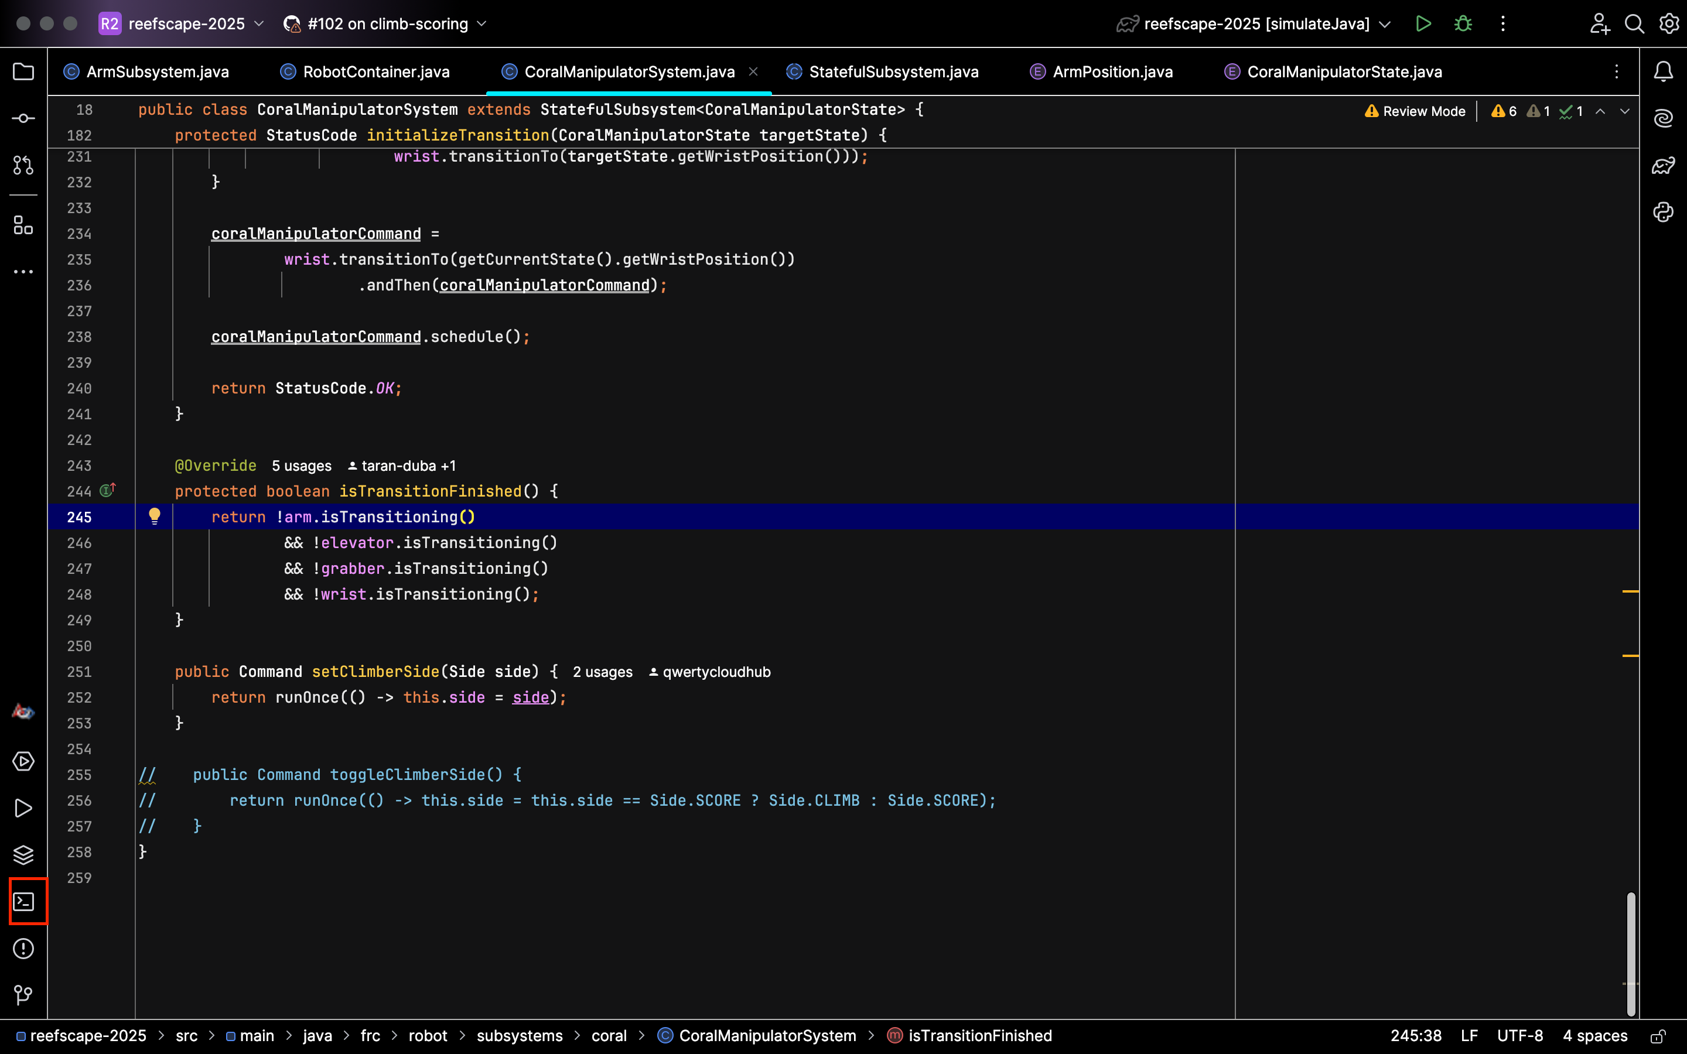Open the Notifications bell

1664,72
